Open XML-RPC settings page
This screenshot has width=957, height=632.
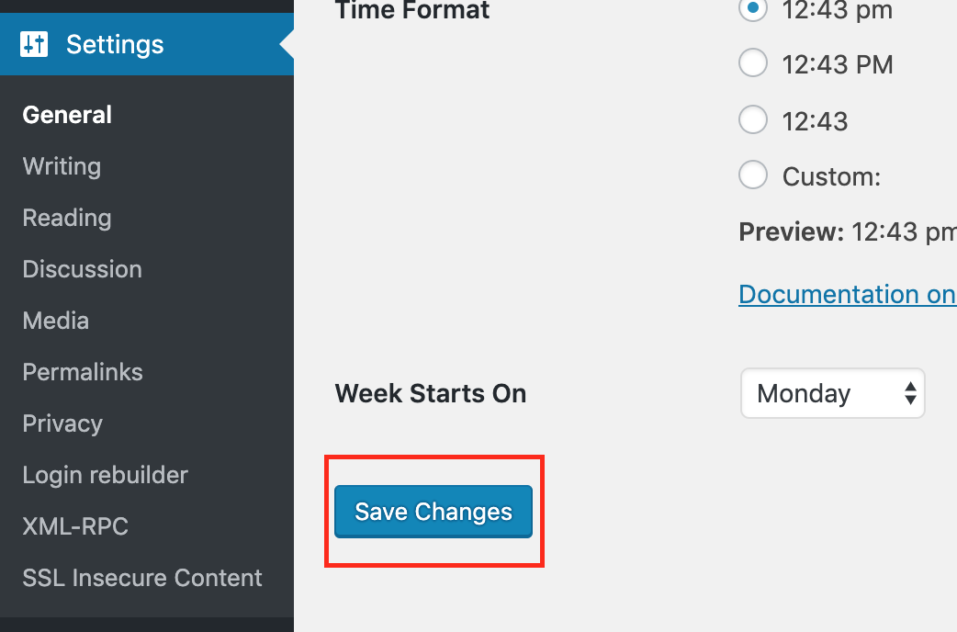(75, 526)
